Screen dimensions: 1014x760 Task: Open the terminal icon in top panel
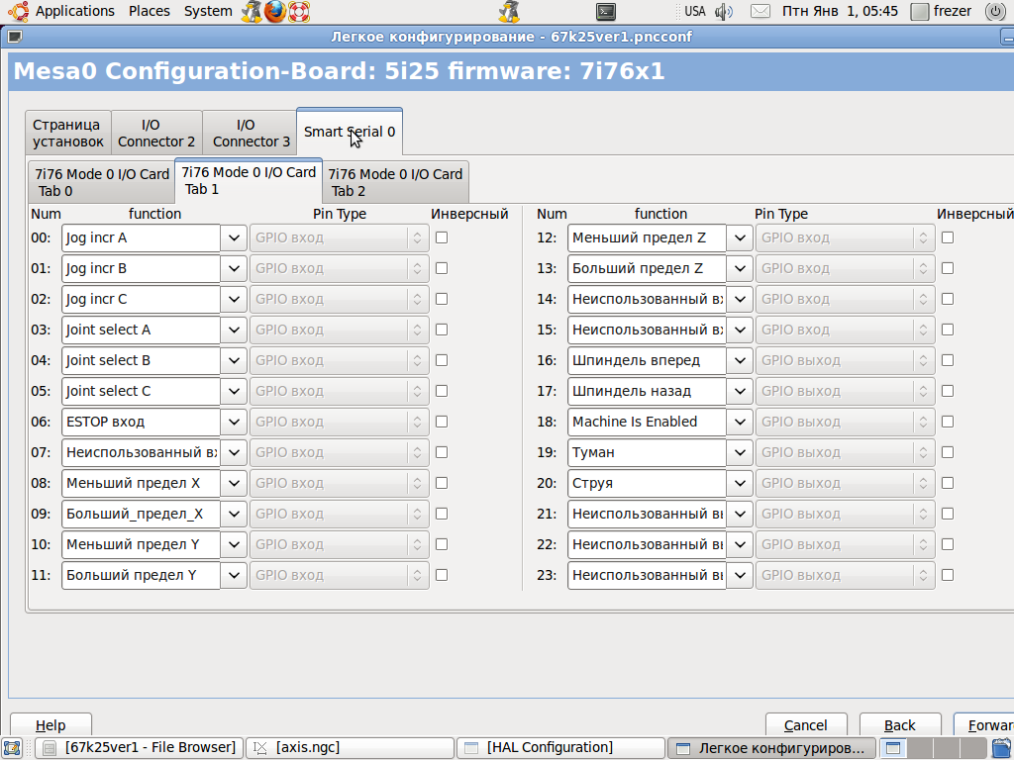click(x=606, y=11)
